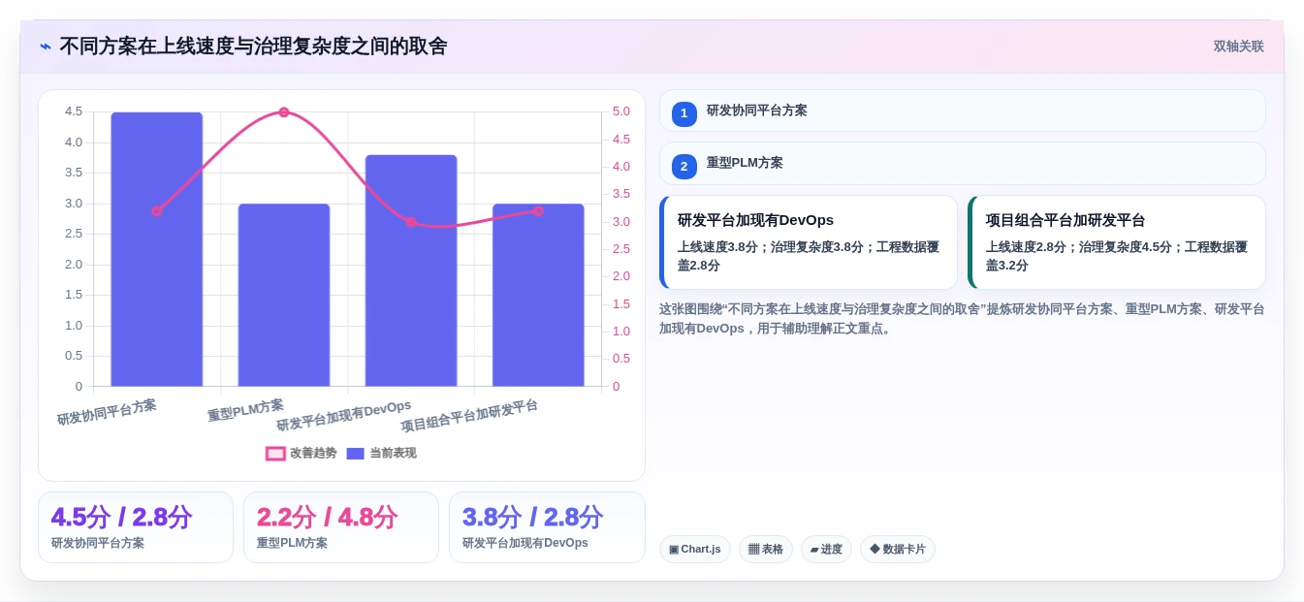1304x602 pixels.
Task: Click the trend line peak point at 5.0
Action: point(284,112)
